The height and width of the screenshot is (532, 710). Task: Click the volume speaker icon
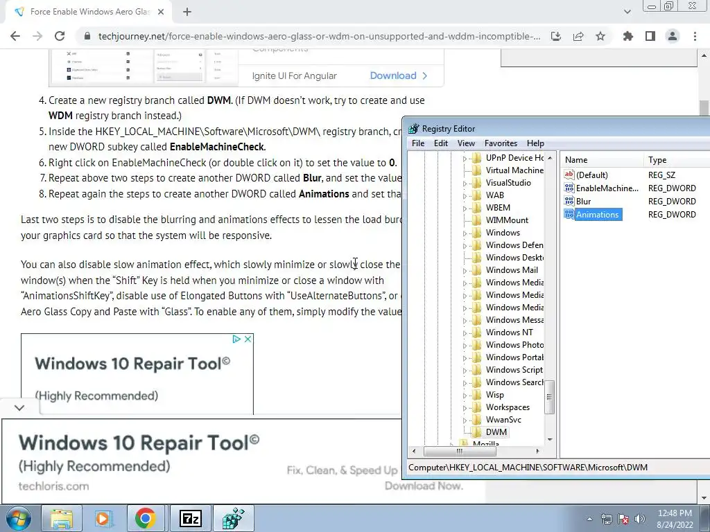click(640, 519)
